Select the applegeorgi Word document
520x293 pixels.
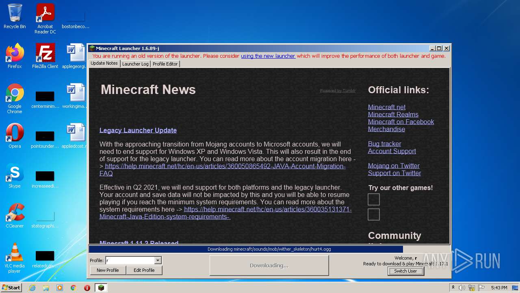[x=76, y=56]
